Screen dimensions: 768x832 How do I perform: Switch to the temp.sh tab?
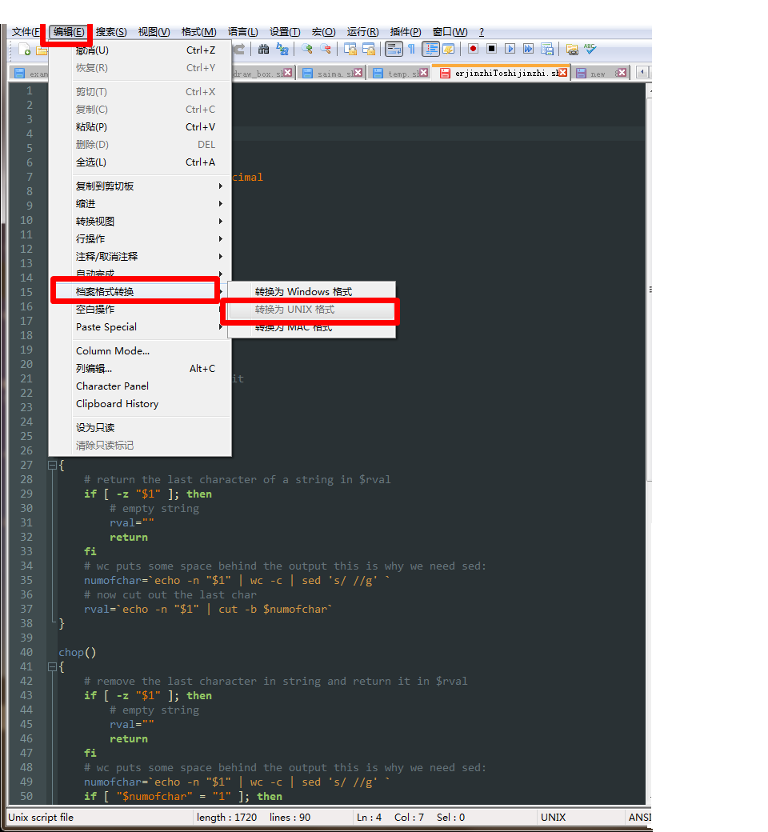pos(400,74)
